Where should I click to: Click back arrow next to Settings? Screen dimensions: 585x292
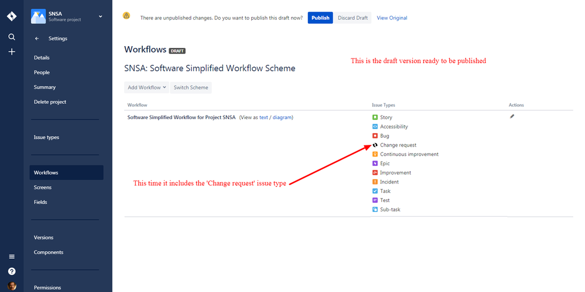(37, 39)
